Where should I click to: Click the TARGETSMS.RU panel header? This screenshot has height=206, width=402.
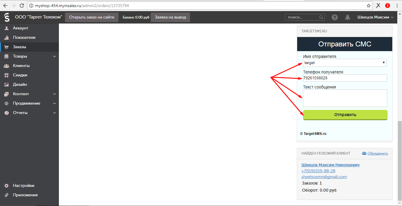[x=345, y=31]
